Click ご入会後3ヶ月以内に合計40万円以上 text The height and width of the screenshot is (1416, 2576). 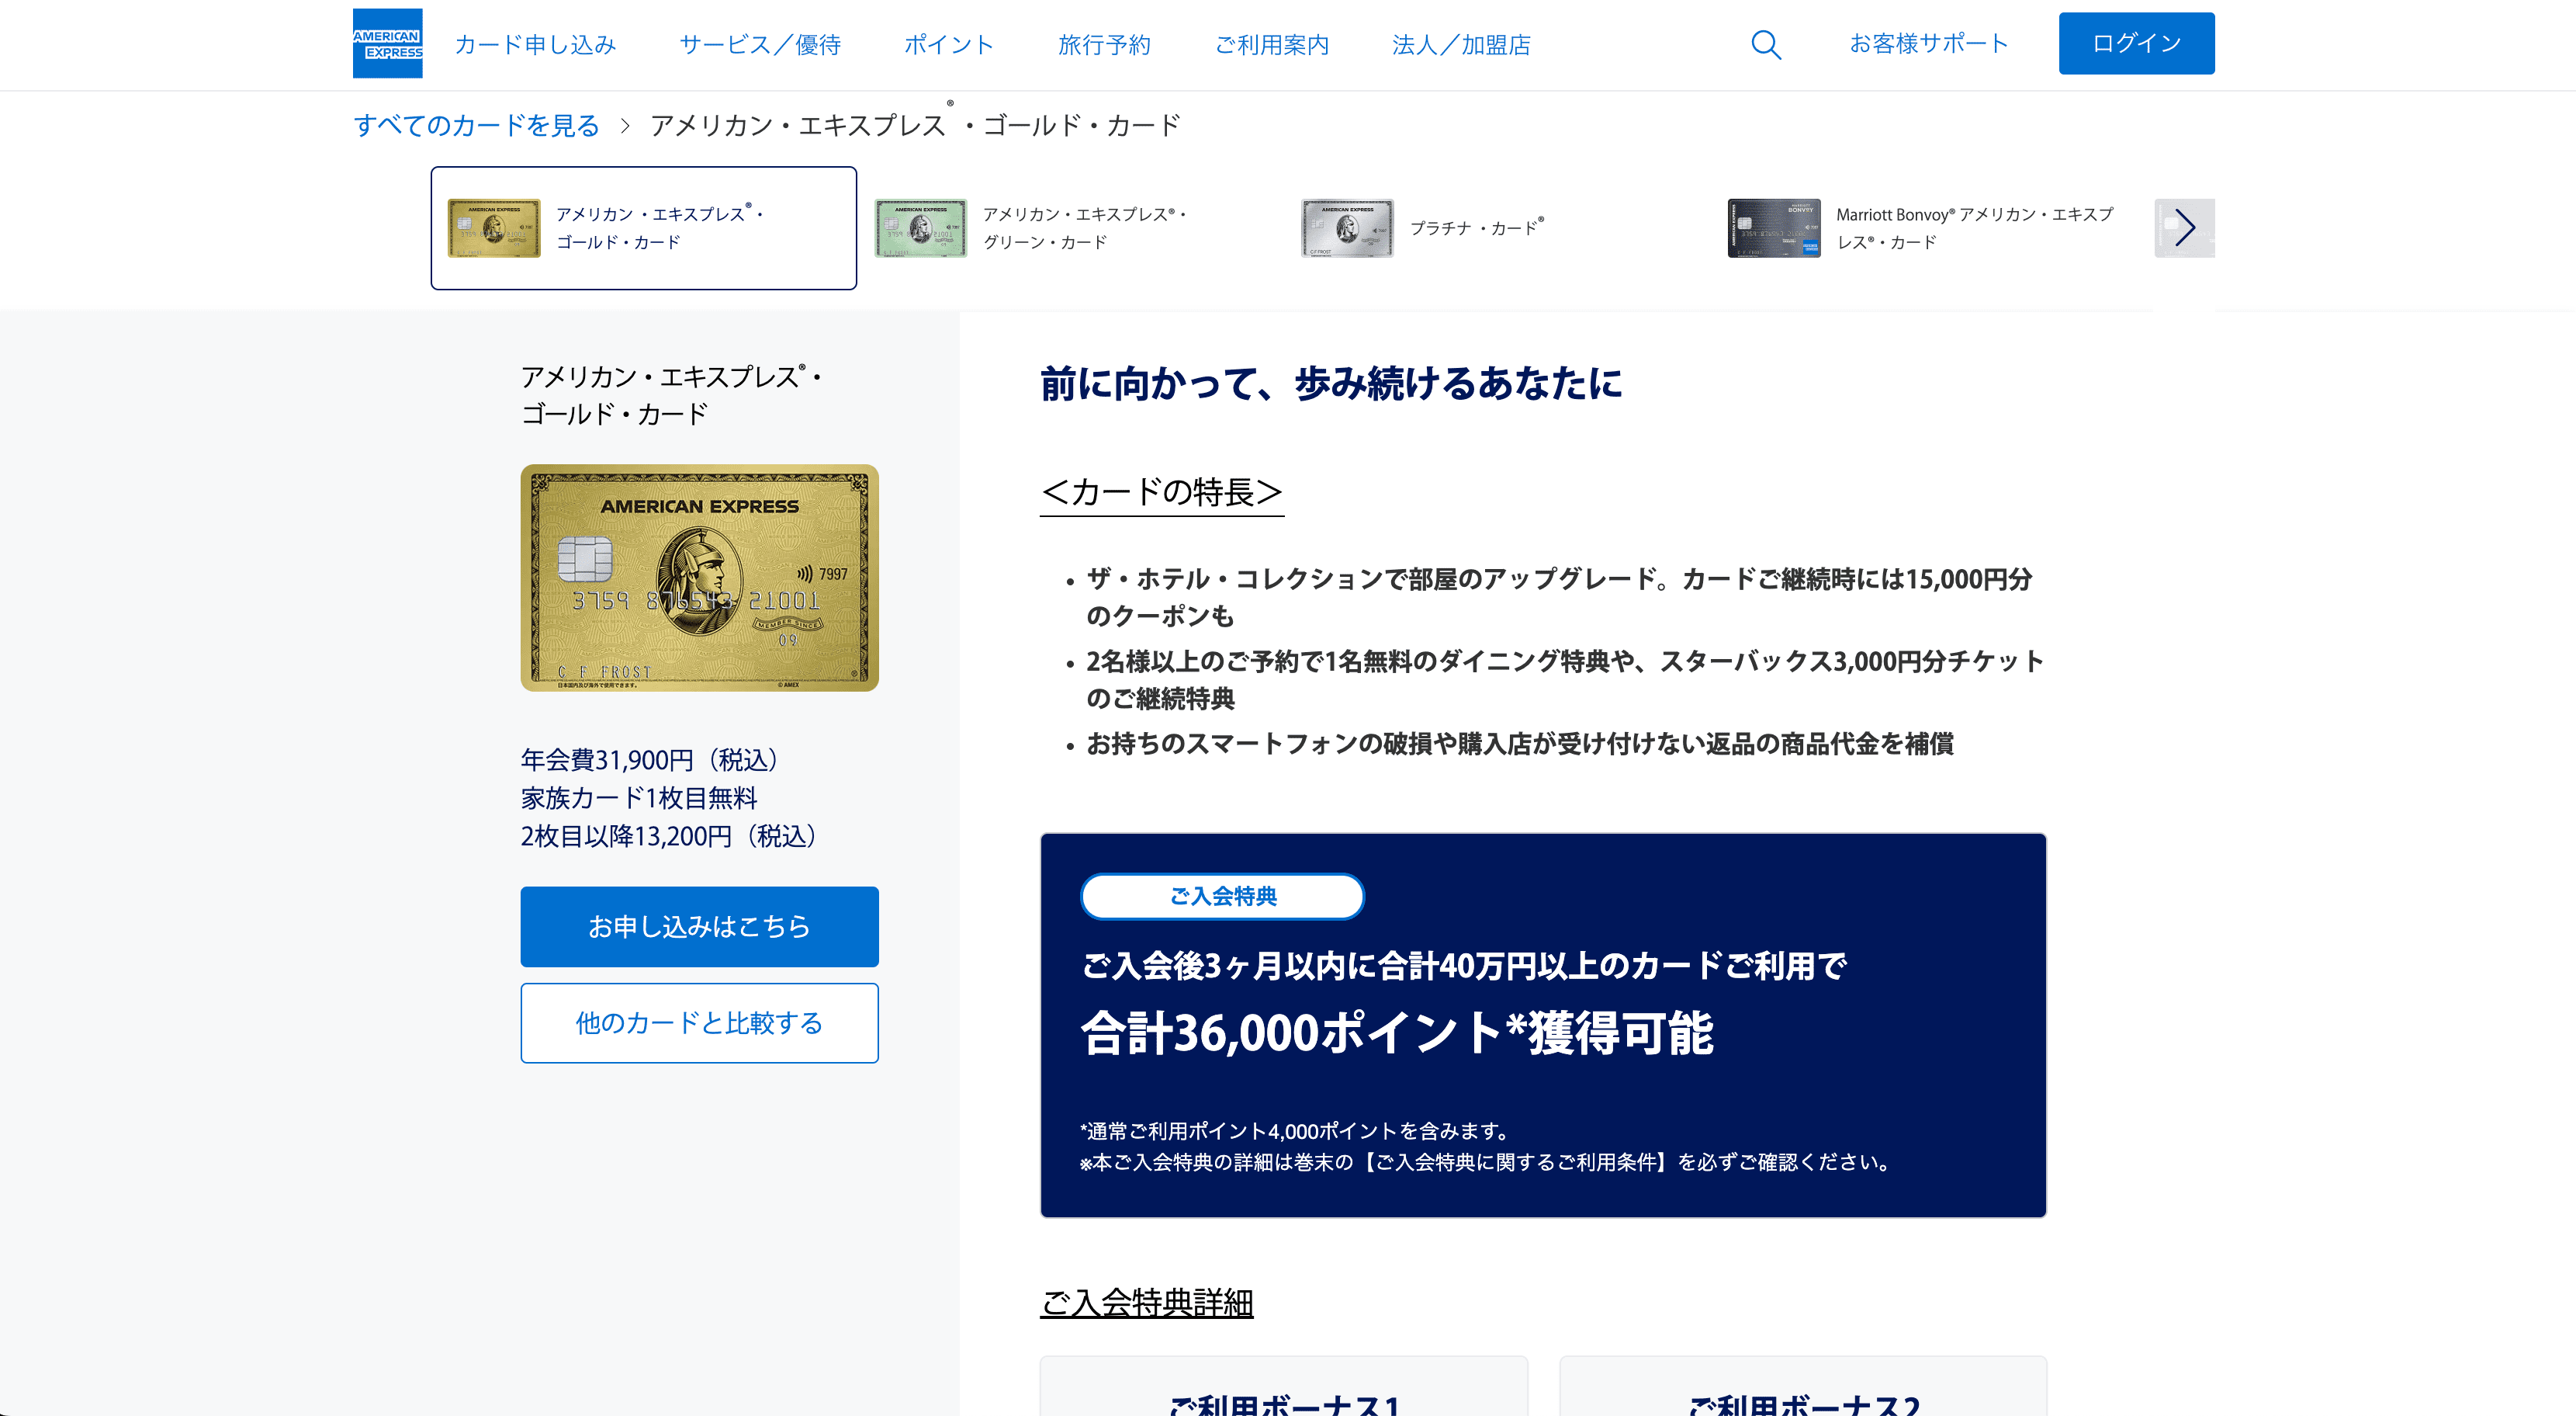(x=1464, y=966)
